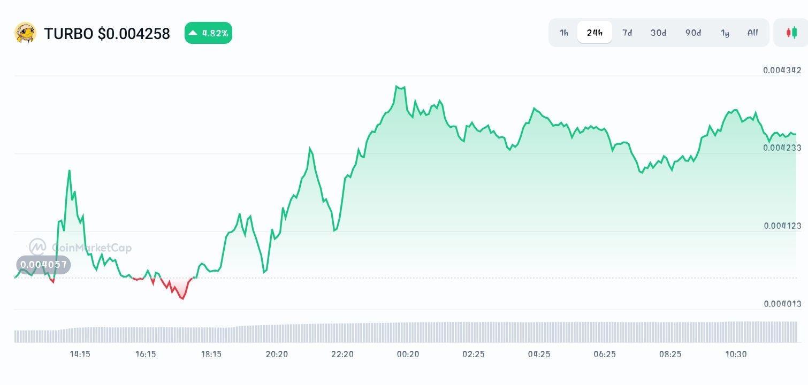Click the 0.004233 current price marker
Viewport: 808px width, 385px height.
(782, 148)
